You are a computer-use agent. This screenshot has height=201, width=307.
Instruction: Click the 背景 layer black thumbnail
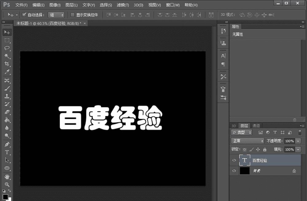point(245,170)
